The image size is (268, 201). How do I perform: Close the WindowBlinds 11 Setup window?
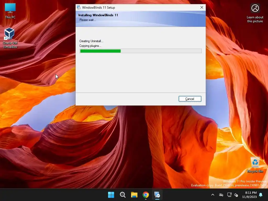[202, 7]
